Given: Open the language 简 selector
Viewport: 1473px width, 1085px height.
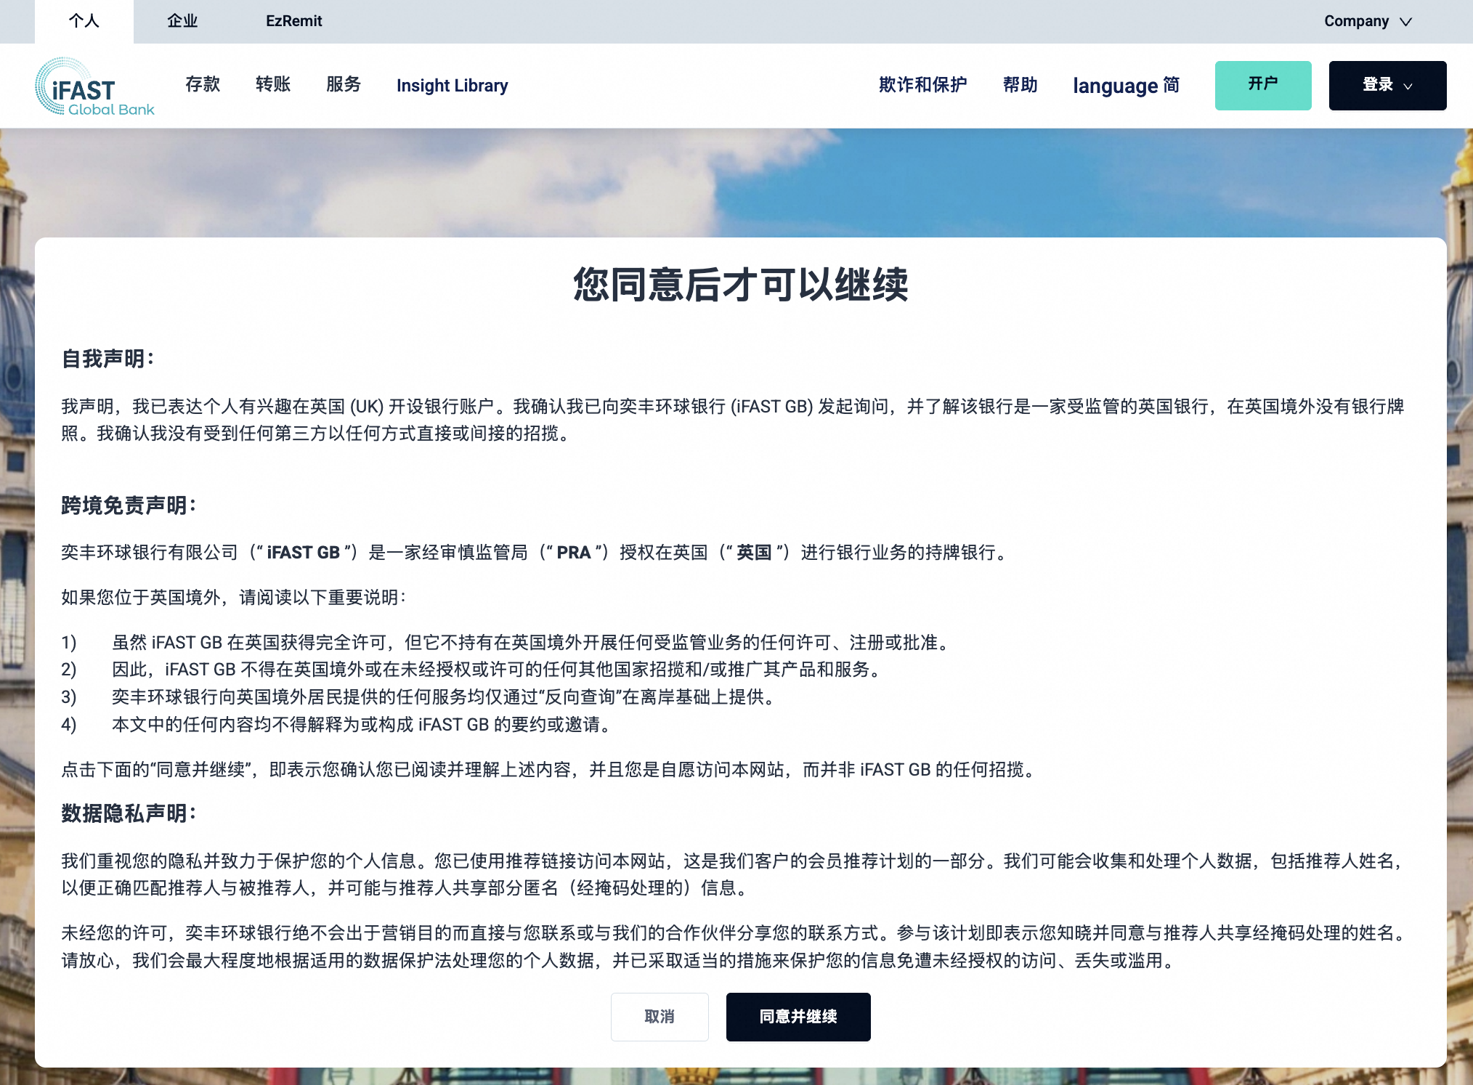Looking at the screenshot, I should point(1126,86).
